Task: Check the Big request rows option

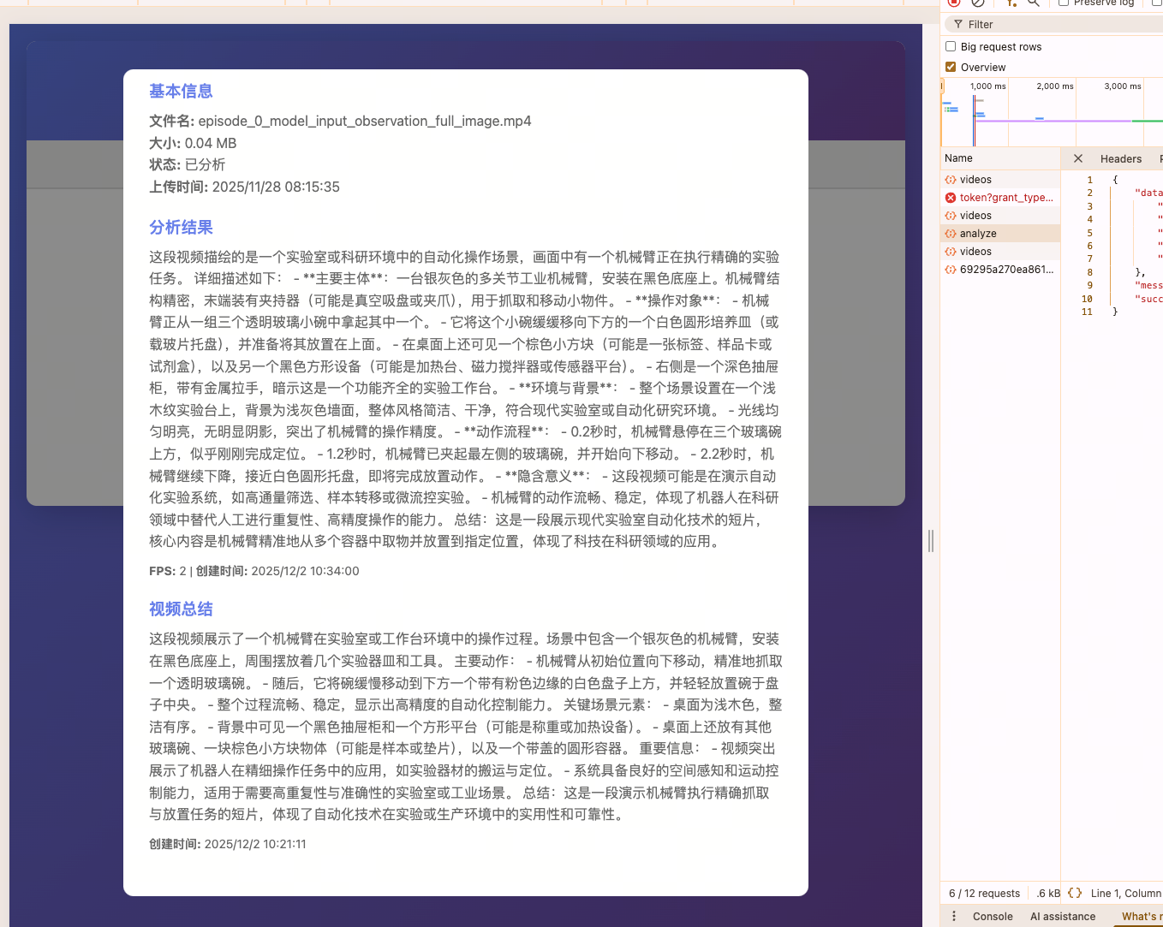Action: [x=951, y=47]
